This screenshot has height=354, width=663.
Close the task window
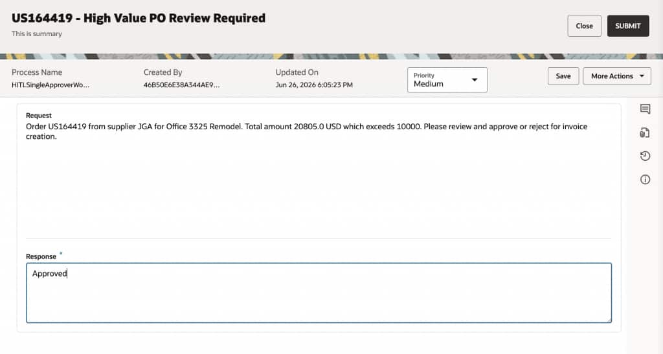pyautogui.click(x=584, y=26)
